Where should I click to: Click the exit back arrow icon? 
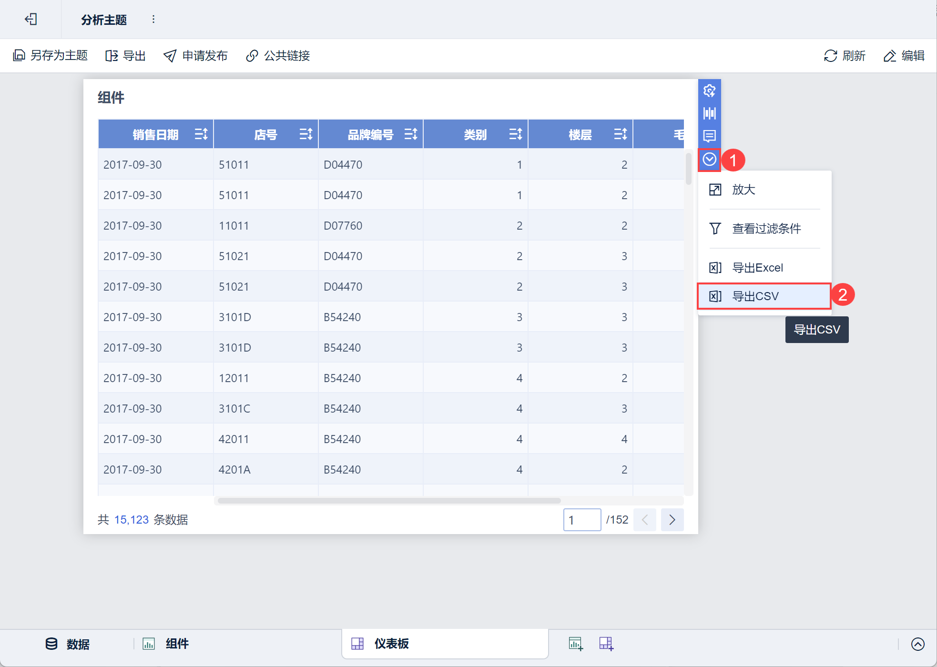pyautogui.click(x=31, y=19)
